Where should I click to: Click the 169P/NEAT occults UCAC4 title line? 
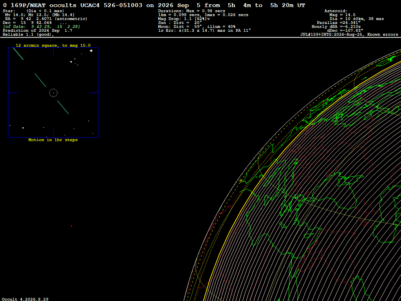click(x=154, y=5)
